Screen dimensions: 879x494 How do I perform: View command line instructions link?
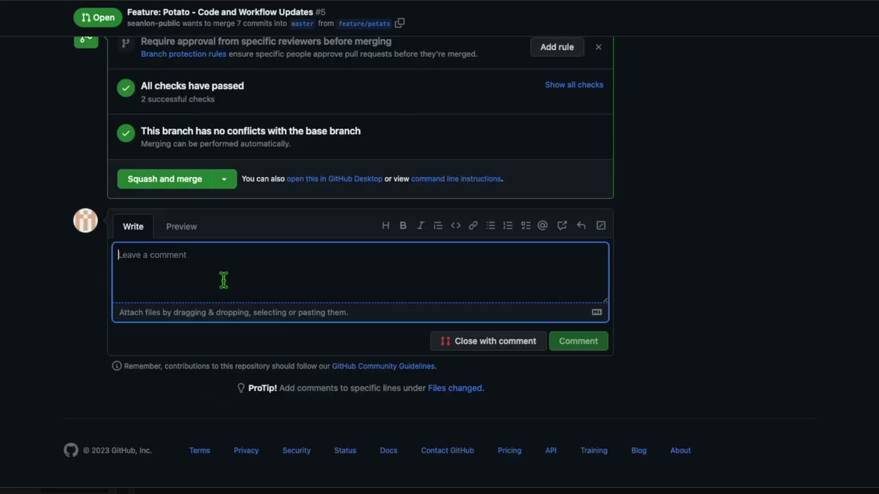456,179
